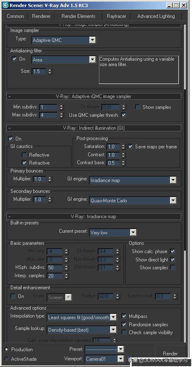Screen dimensions: 192x367
Task: Toggle the Multipass checkbox
Action: click(x=124, y=316)
